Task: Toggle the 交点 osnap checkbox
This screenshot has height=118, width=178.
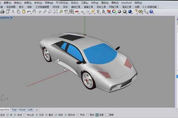Action: 36,115
